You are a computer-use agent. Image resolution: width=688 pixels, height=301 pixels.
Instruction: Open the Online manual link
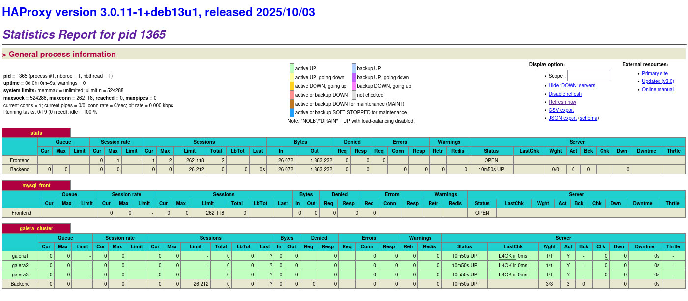pyautogui.click(x=658, y=90)
